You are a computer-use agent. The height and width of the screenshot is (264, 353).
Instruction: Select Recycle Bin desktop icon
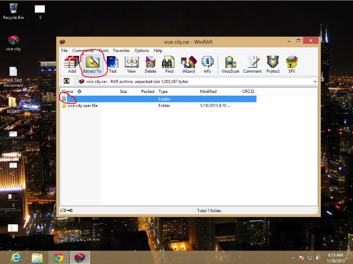pyautogui.click(x=13, y=11)
